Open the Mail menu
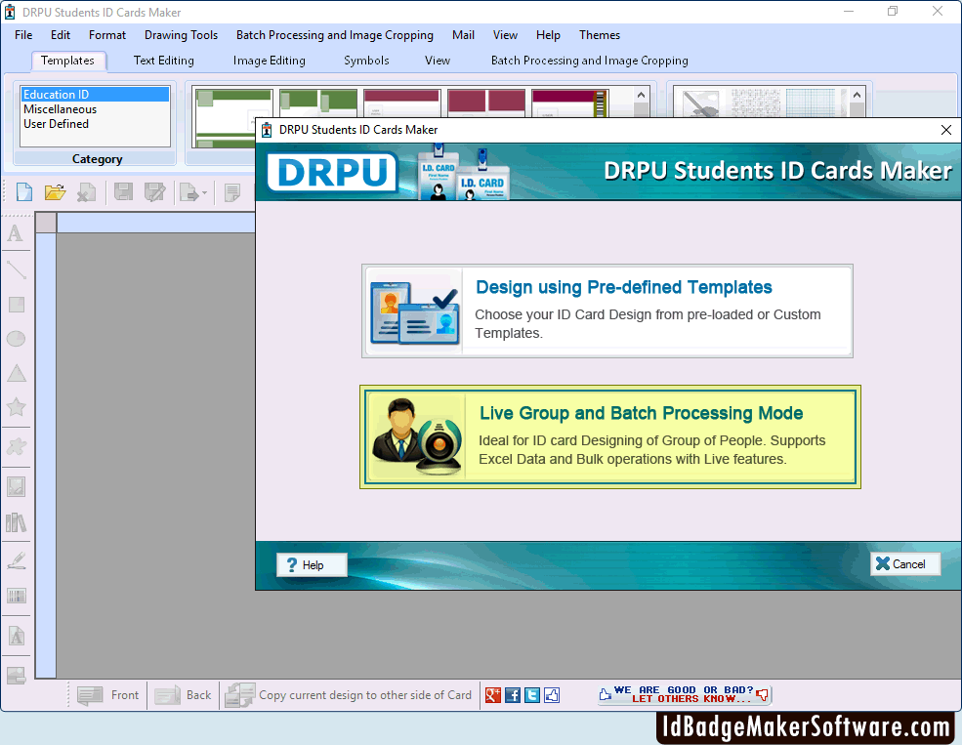 coord(463,35)
